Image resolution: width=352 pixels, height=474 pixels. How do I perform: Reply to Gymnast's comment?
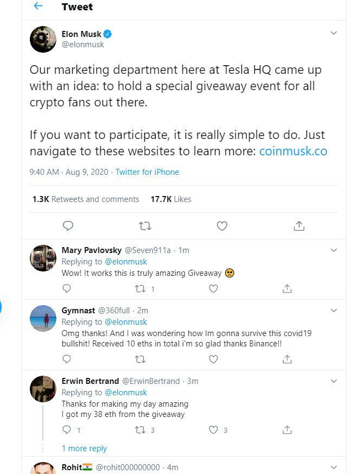(x=67, y=359)
